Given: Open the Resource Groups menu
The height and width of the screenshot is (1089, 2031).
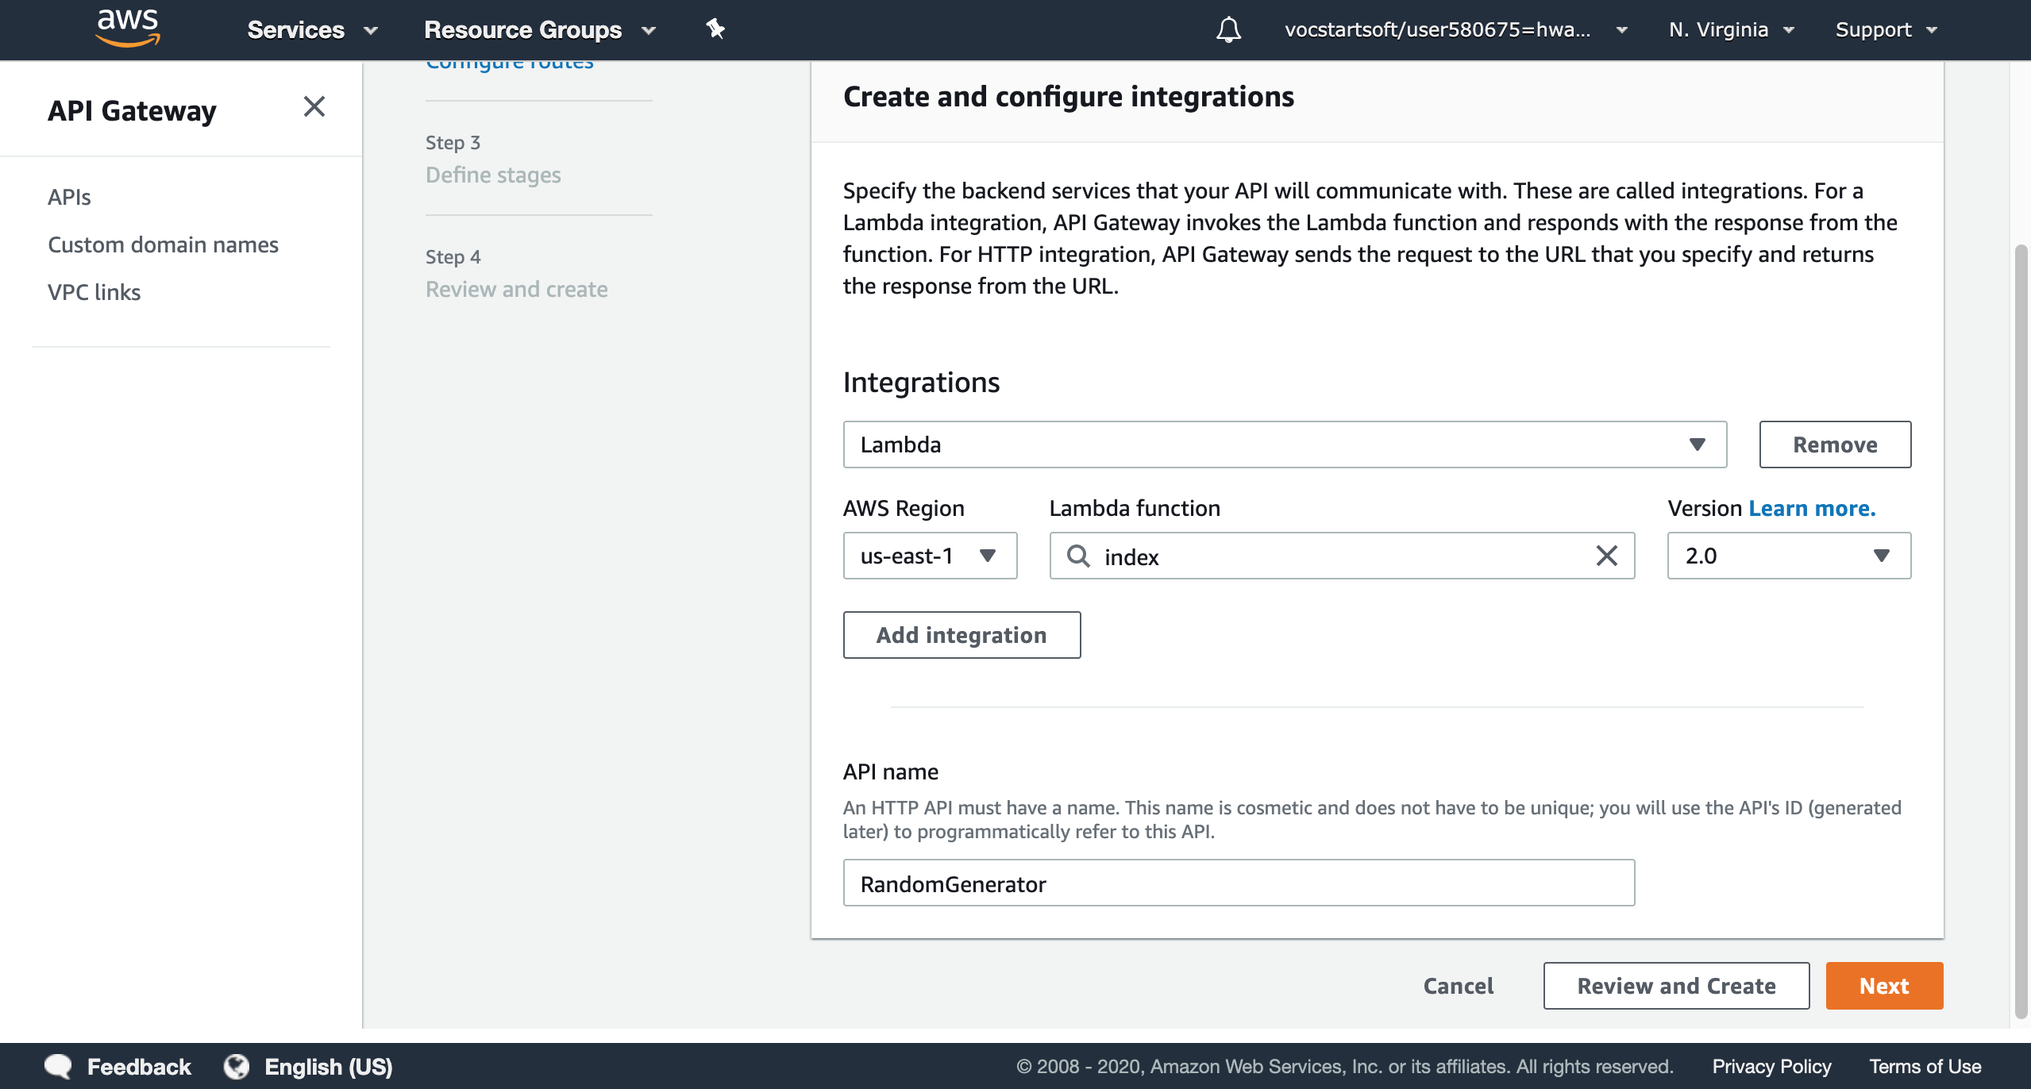Looking at the screenshot, I should point(540,30).
